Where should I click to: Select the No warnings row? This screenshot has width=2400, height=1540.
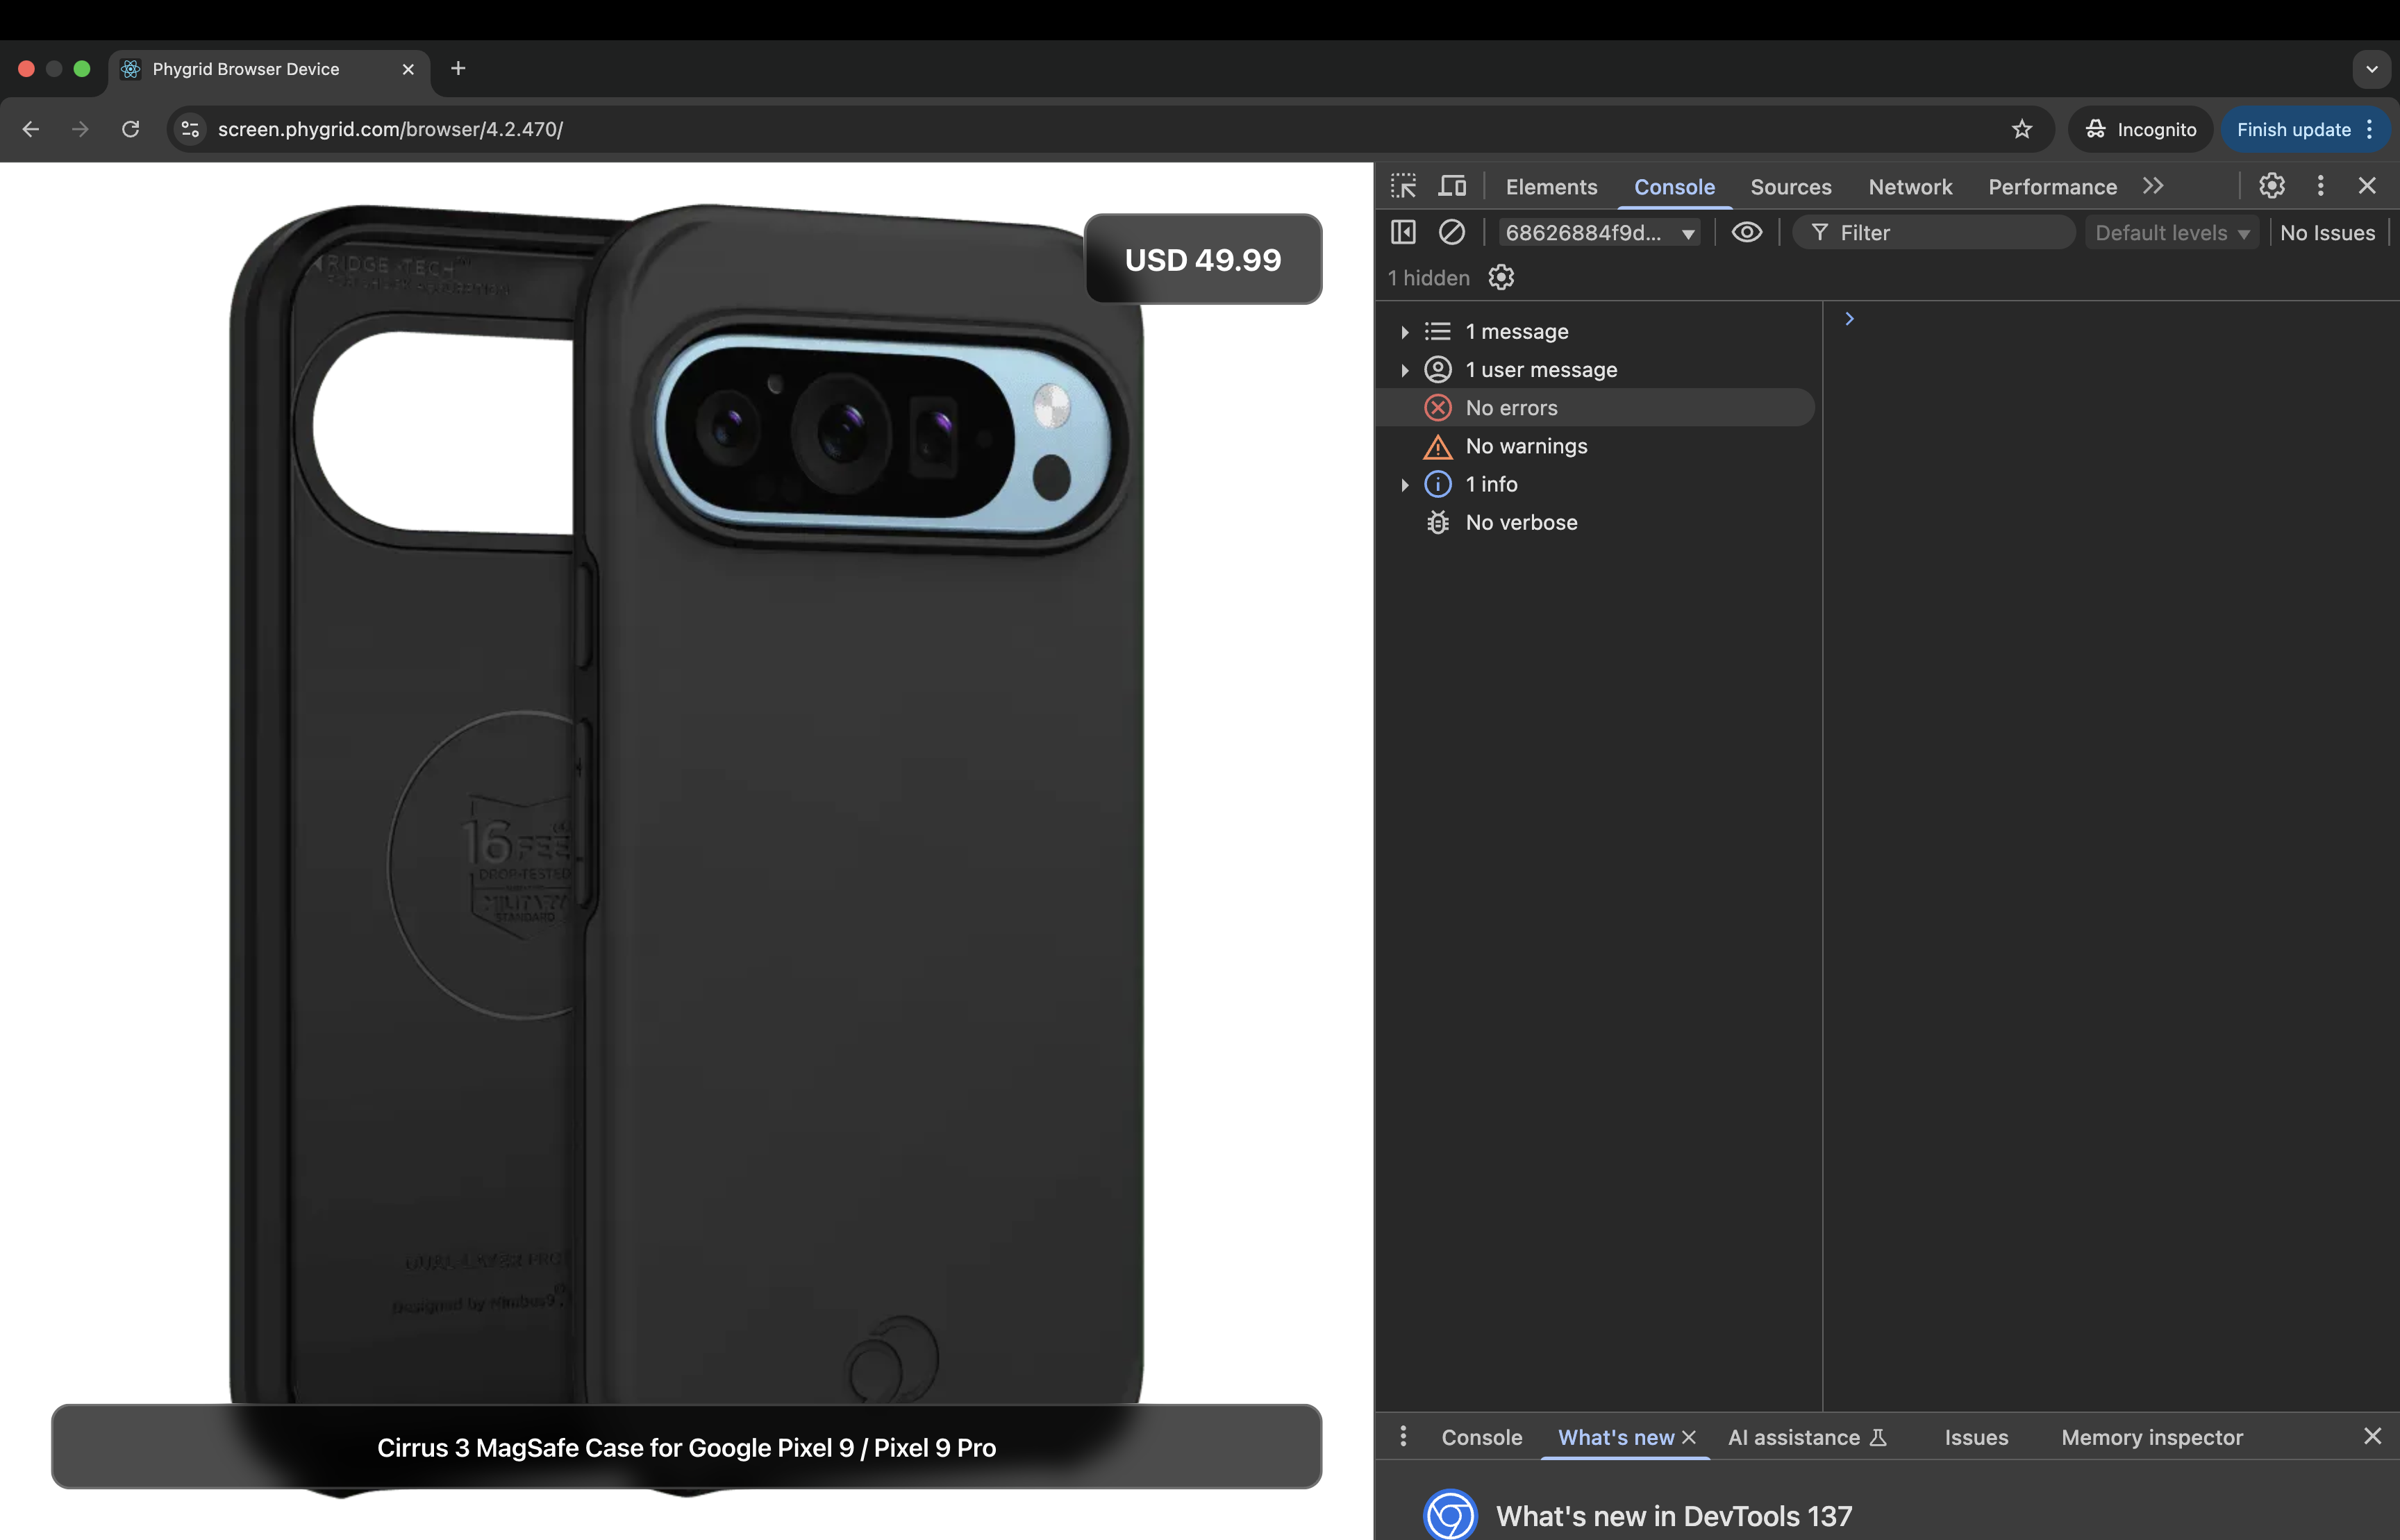click(1596, 446)
